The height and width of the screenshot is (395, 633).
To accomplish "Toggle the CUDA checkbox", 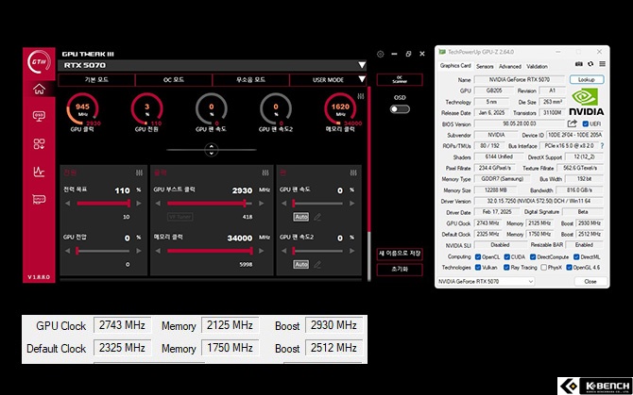I will click(x=506, y=256).
